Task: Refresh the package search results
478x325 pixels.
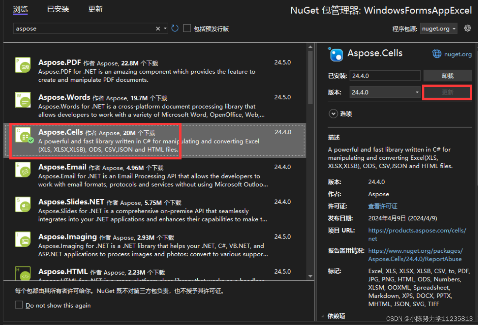Action: (175, 28)
